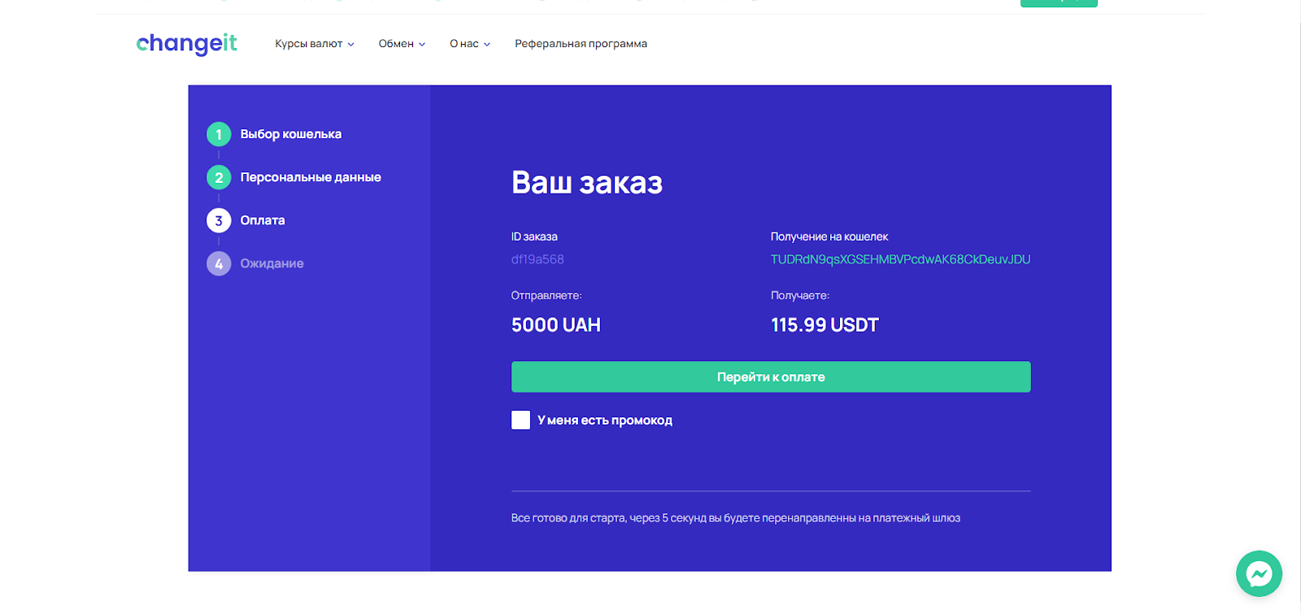Click the redirect notice text at bottom

(736, 518)
